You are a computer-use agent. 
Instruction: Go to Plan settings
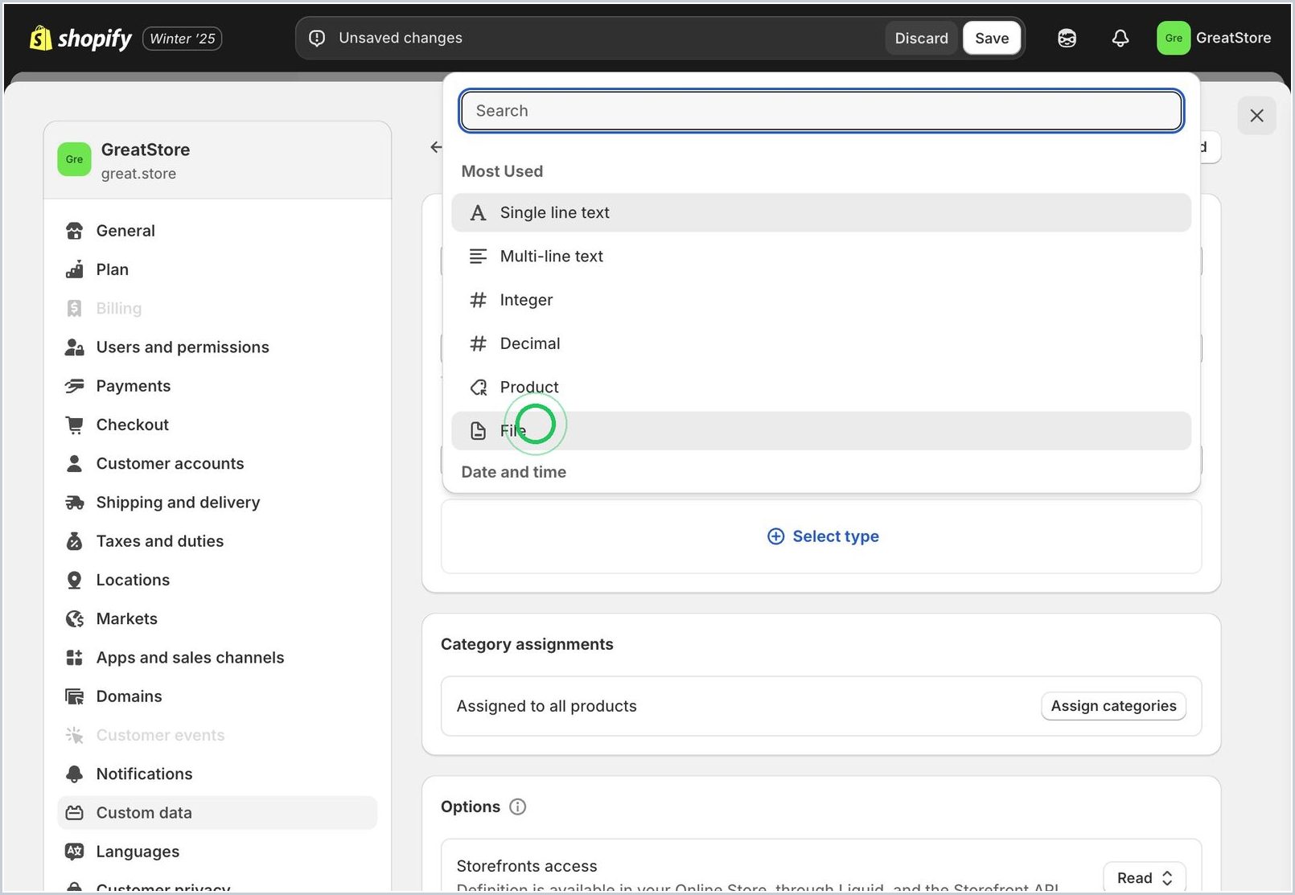217,269
